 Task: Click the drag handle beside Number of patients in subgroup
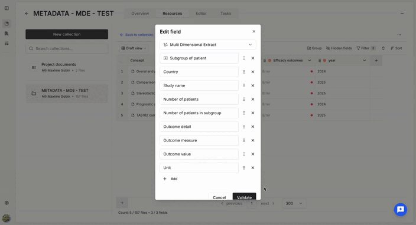coord(244,113)
